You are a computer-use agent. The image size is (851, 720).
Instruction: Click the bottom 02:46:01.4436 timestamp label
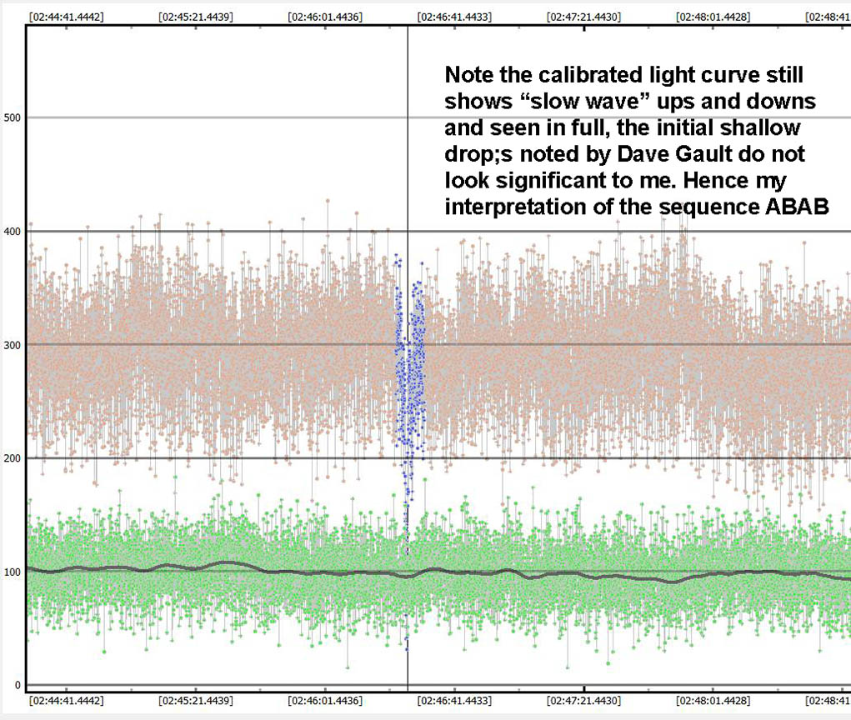coord(324,701)
